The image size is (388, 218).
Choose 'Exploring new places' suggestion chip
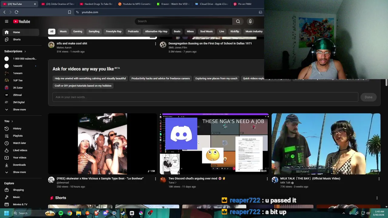(x=216, y=78)
